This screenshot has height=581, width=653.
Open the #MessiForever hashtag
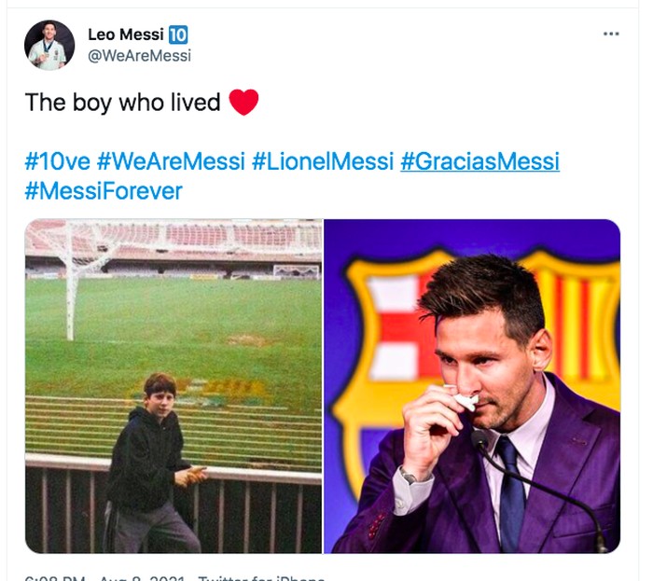point(104,191)
